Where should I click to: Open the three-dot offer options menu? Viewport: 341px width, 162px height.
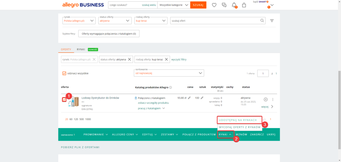273,99
